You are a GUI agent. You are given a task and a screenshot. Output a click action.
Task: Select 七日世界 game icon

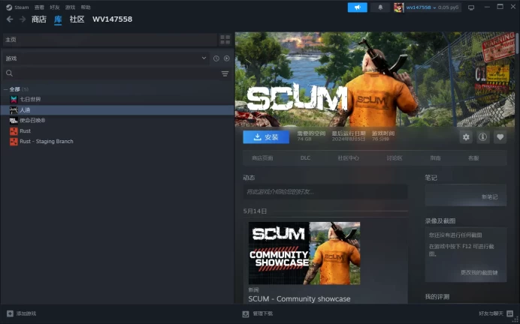point(14,99)
